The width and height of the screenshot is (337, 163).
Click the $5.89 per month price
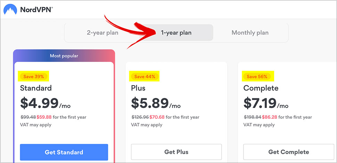click(x=156, y=103)
